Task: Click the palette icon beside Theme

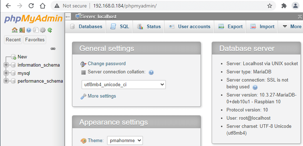Action: tap(83, 141)
